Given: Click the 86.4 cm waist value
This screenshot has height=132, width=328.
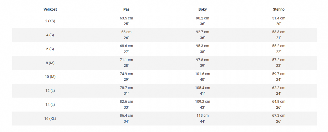Looking at the screenshot, I should tap(127, 116).
